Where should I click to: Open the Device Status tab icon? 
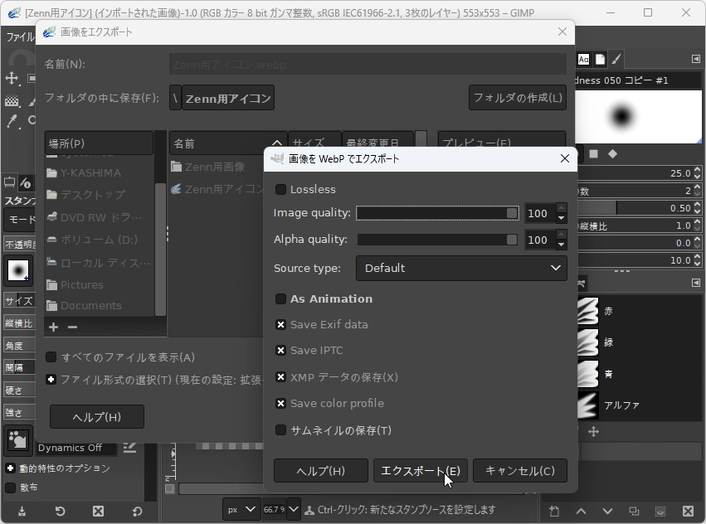[26, 182]
